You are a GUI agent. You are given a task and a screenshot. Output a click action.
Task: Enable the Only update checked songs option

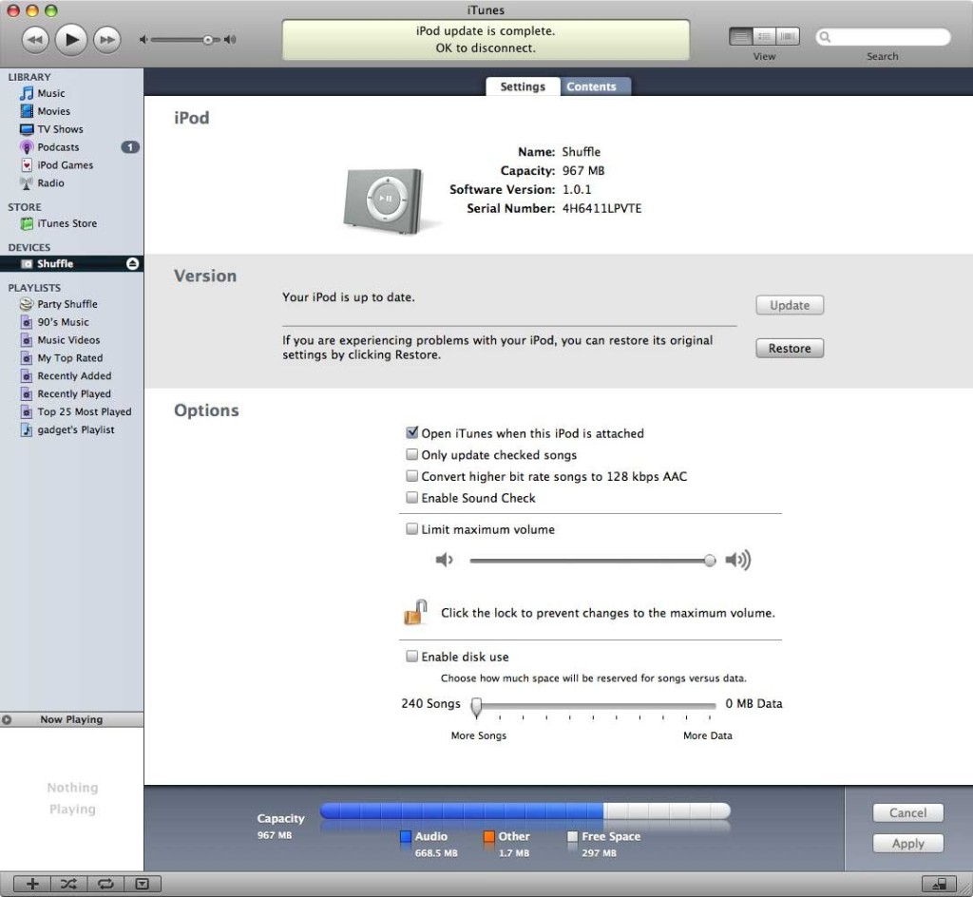point(411,454)
